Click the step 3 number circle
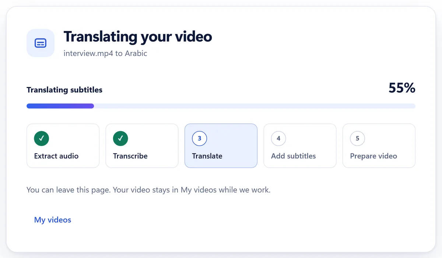This screenshot has height=258, width=442. pos(200,139)
